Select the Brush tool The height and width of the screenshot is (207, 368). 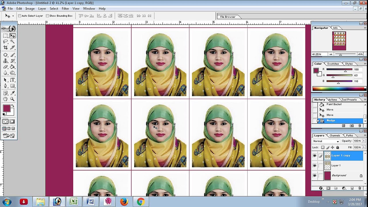click(x=12, y=55)
